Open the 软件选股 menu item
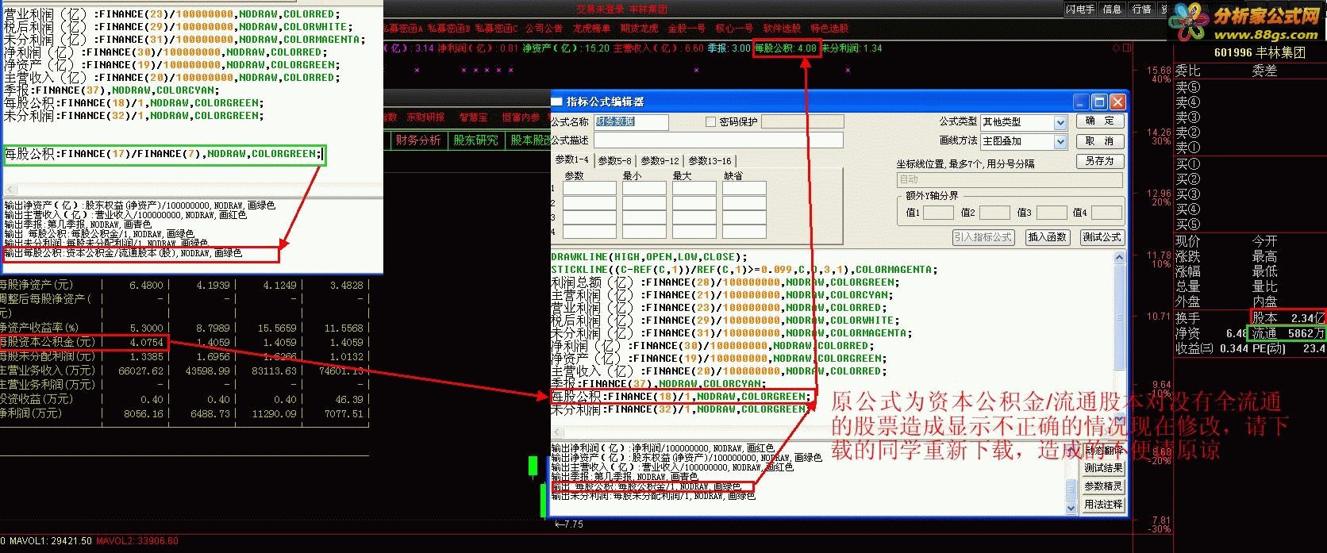The width and height of the screenshot is (1327, 553). [783, 29]
